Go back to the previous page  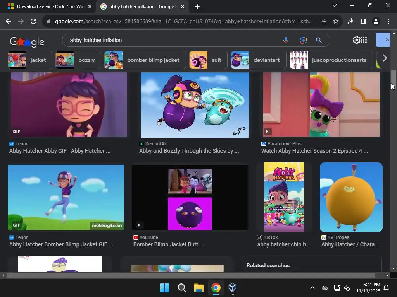point(9,22)
